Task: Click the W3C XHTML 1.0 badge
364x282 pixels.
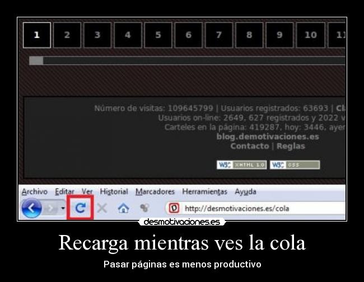Action: coord(242,165)
